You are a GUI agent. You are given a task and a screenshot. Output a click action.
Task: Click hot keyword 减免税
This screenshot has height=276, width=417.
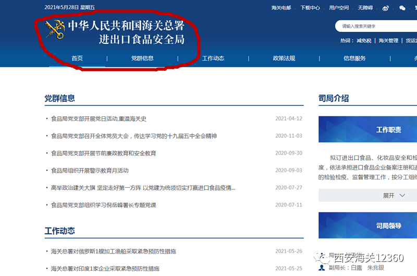pos(364,41)
